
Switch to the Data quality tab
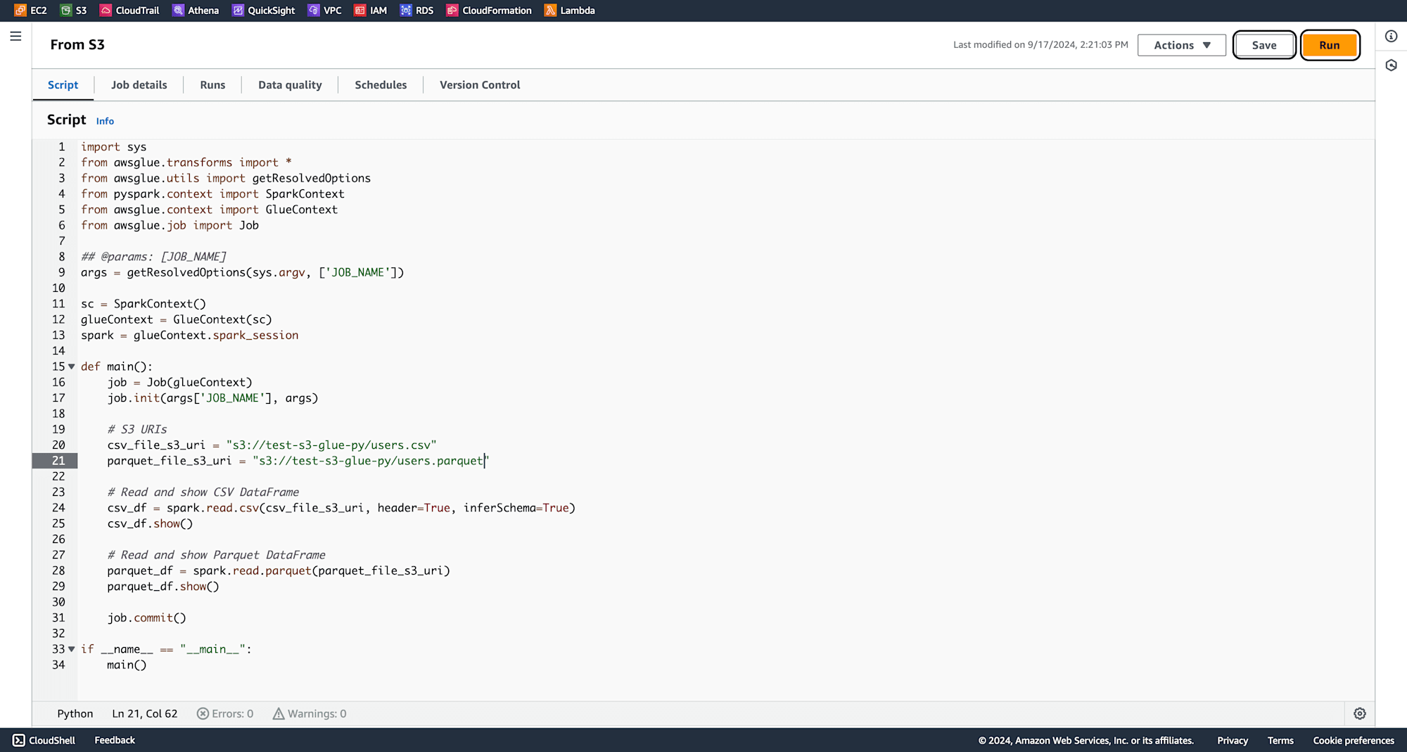point(290,85)
